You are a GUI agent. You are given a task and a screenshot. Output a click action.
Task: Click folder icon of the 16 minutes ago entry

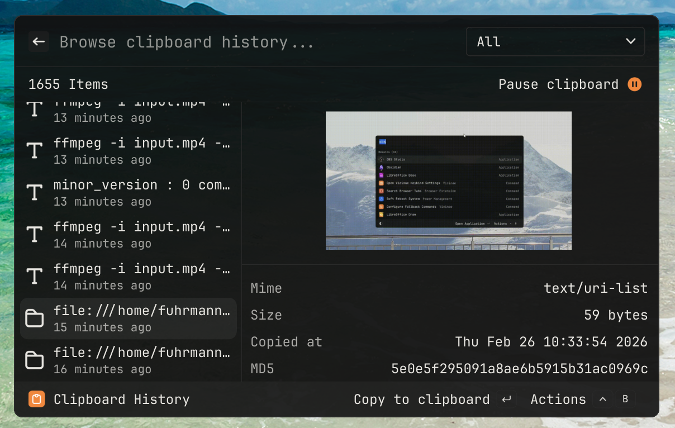(35, 360)
